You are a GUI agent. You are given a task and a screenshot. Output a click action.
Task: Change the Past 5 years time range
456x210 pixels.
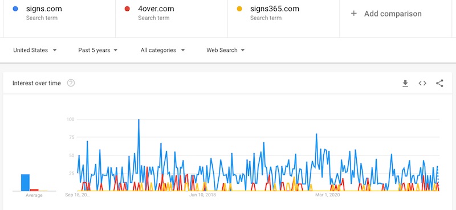[x=97, y=50]
